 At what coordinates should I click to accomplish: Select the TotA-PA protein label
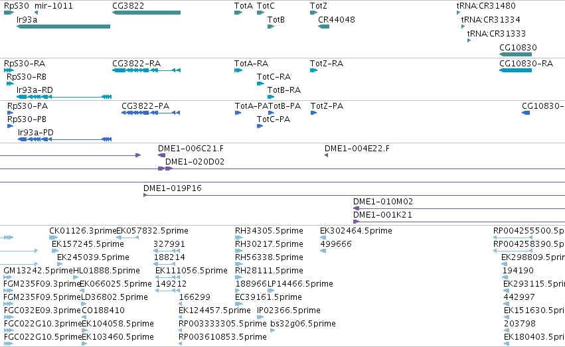pyautogui.click(x=252, y=106)
